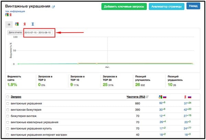
Task: Open the Yandex tab icon
Action: coord(25,24)
